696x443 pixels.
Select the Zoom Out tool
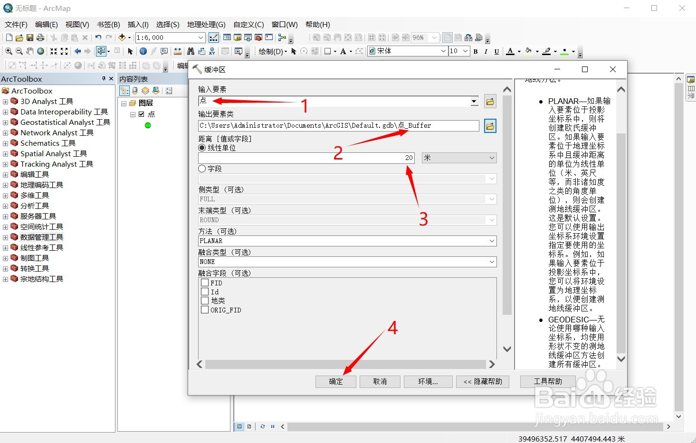pos(19,51)
